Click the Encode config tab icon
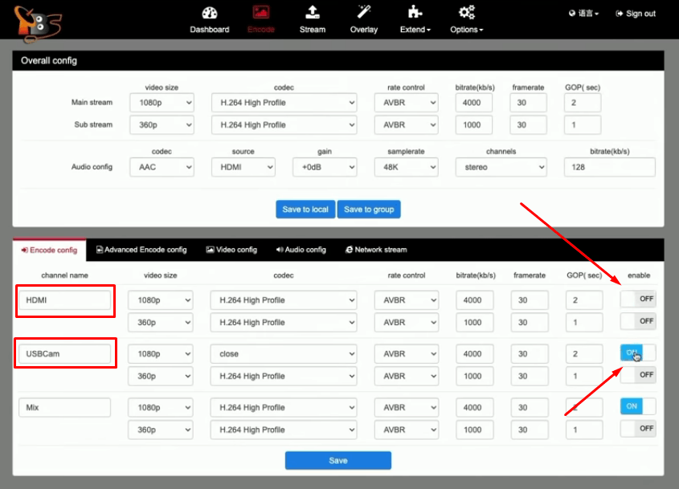This screenshot has width=679, height=489. 25,251
